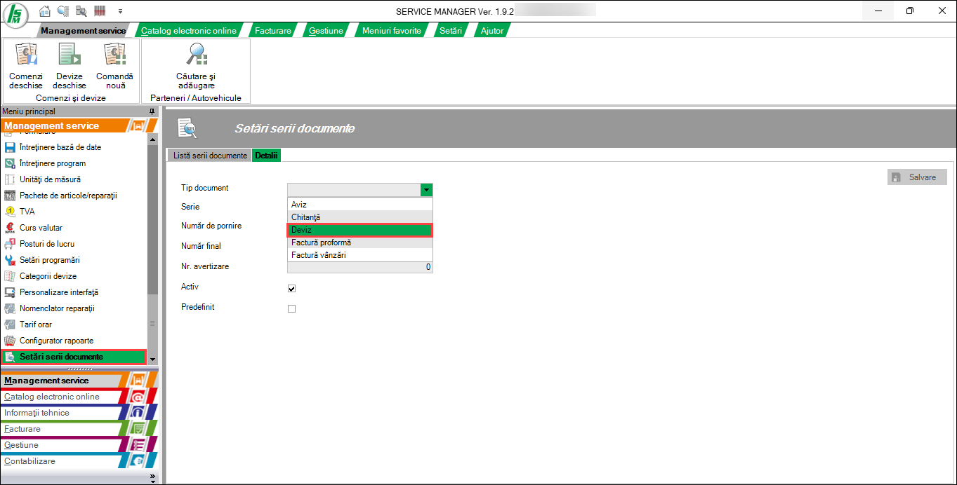Open Catalog electronic online bottom panel
957x485 pixels.
pos(52,397)
